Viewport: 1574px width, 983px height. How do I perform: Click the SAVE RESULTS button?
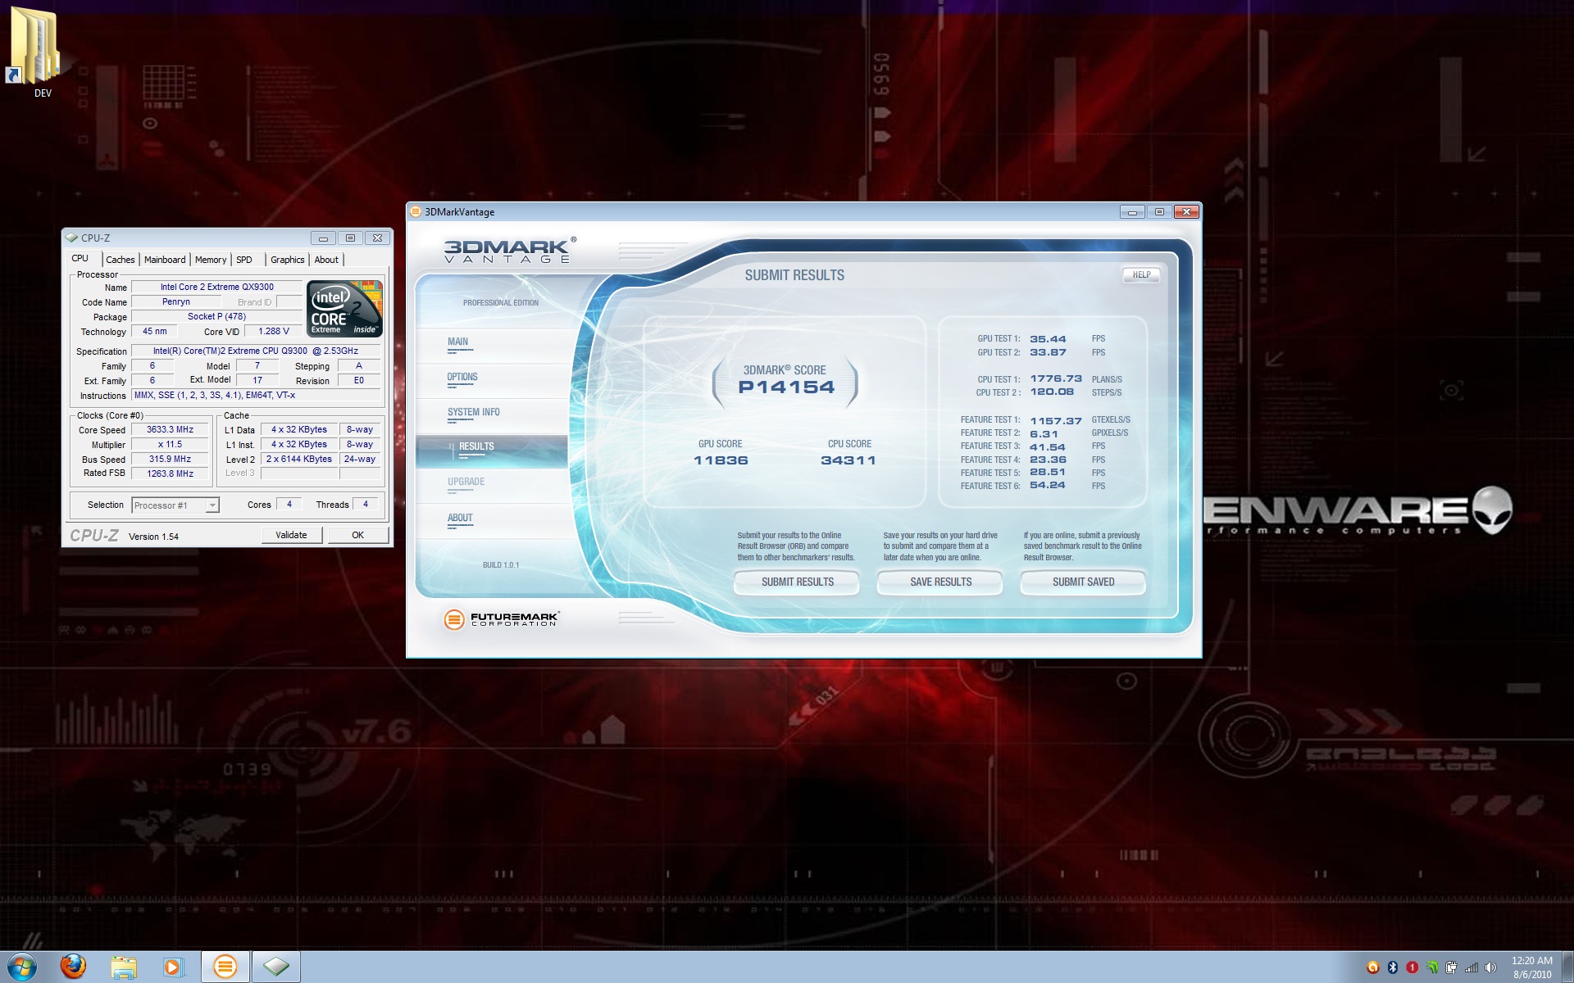[940, 582]
